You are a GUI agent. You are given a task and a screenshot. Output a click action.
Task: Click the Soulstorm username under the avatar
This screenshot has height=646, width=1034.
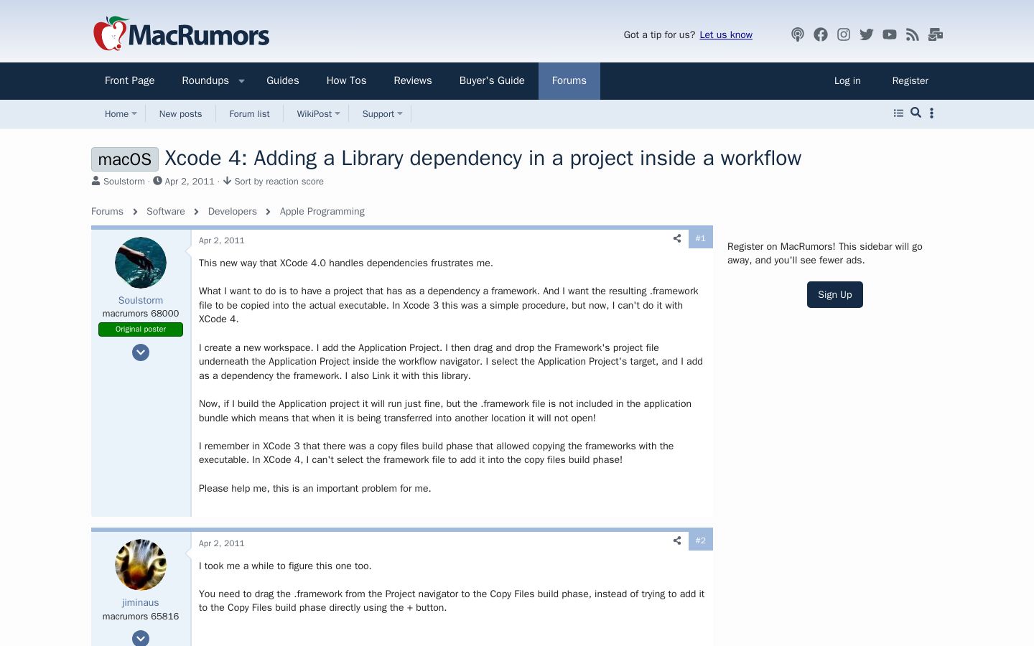point(141,300)
